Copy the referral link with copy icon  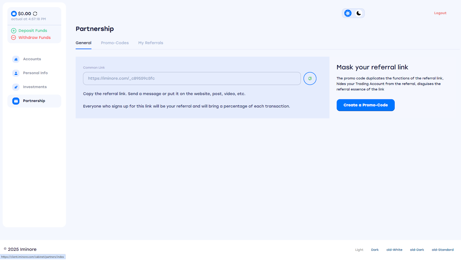click(310, 78)
